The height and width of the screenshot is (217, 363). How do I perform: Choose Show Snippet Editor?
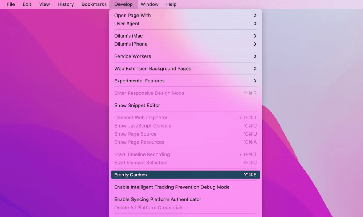pyautogui.click(x=185, y=105)
